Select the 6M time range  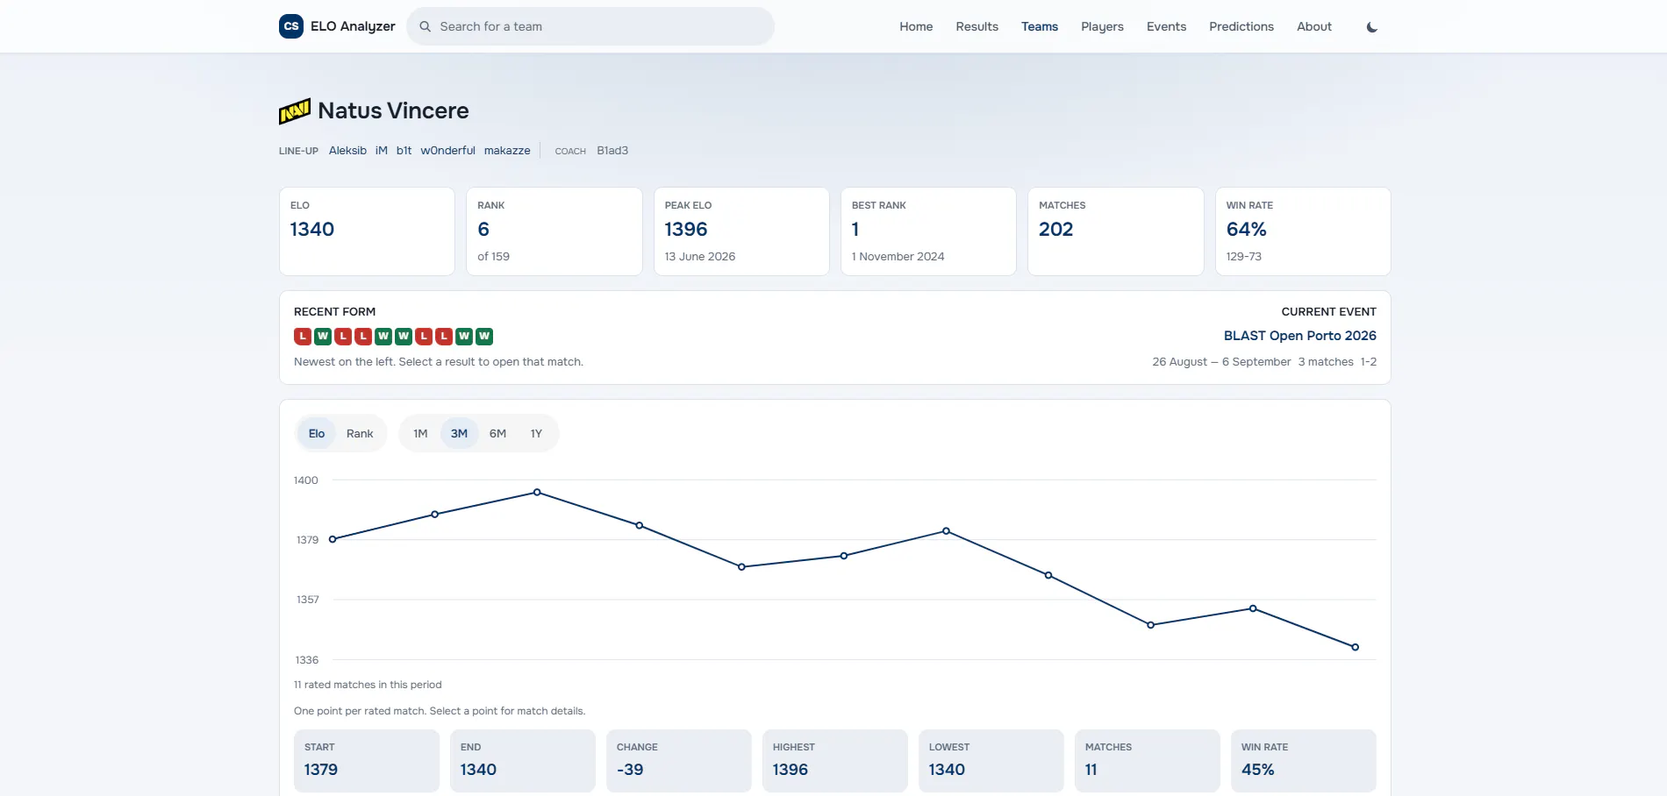click(x=497, y=433)
